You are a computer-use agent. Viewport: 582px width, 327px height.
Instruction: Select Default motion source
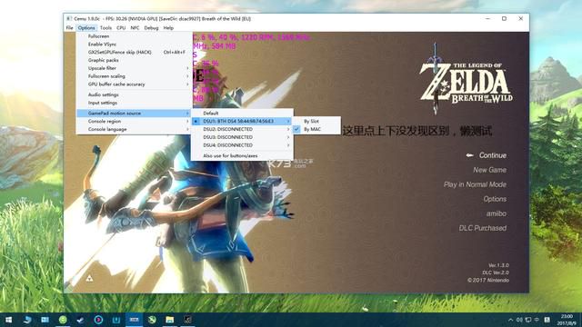[x=242, y=113]
